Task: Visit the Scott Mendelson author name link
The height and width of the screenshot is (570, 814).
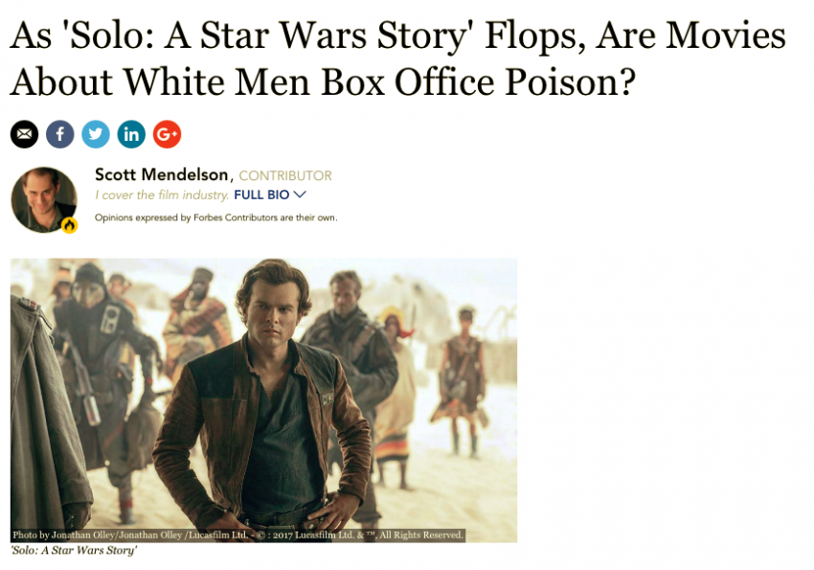Action: coord(162,174)
